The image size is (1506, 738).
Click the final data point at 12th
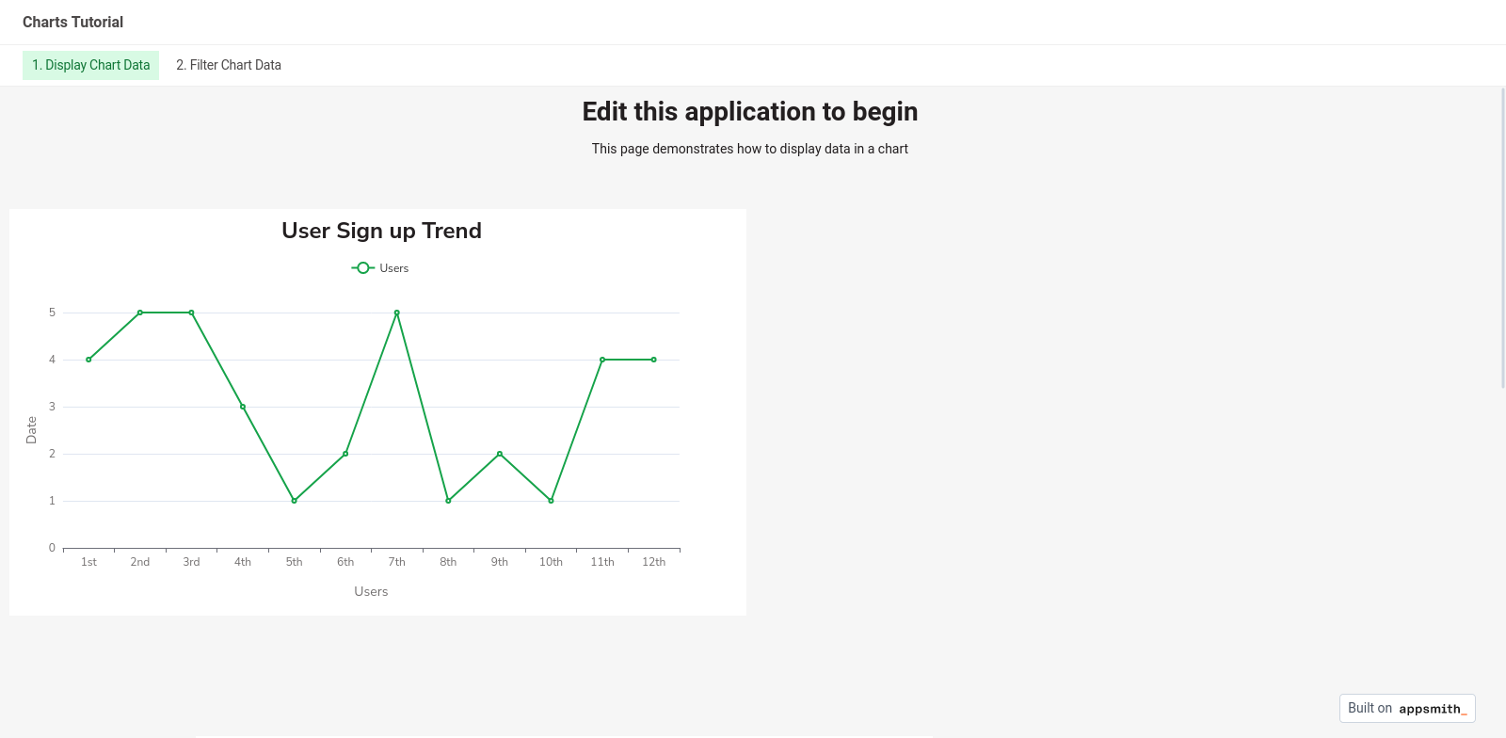654,360
